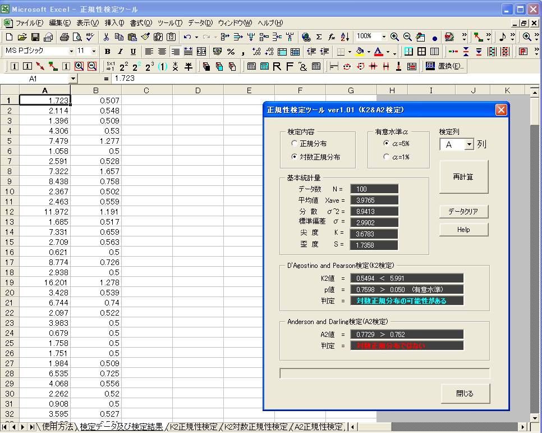Open the ヘルプ(H) menu

270,23
